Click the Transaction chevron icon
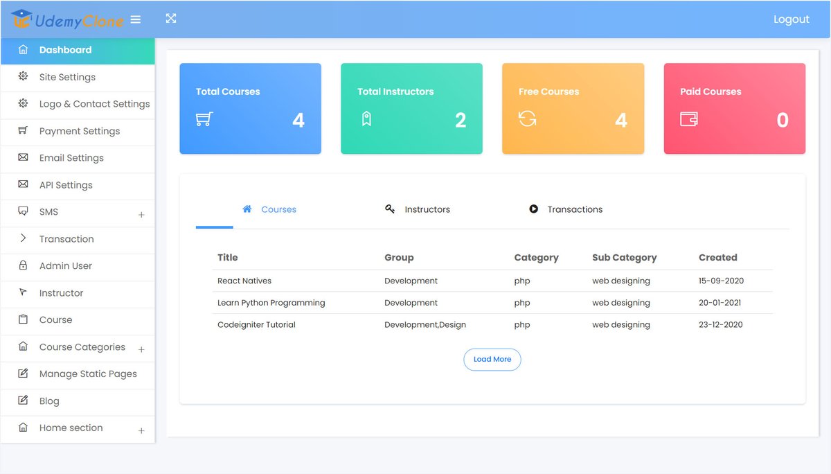Viewport: 831px width, 474px height. coord(23,238)
